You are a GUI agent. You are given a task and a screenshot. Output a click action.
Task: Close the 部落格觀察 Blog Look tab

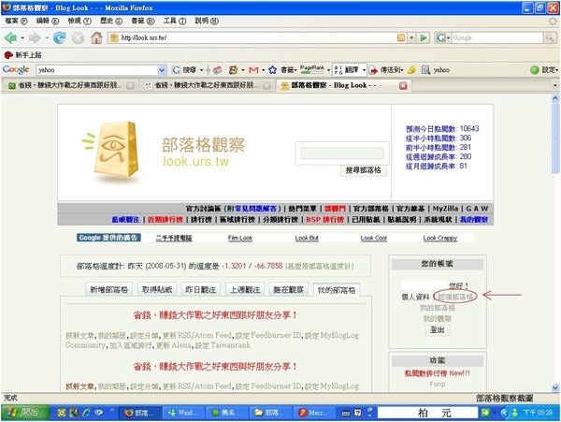[403, 85]
